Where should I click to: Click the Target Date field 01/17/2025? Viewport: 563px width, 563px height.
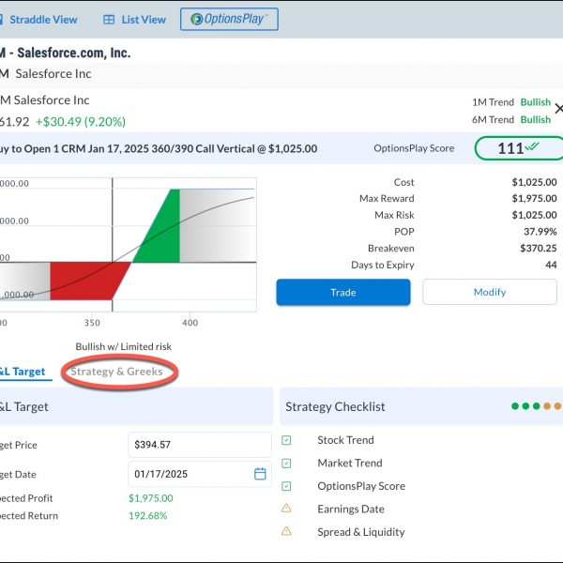[200, 474]
